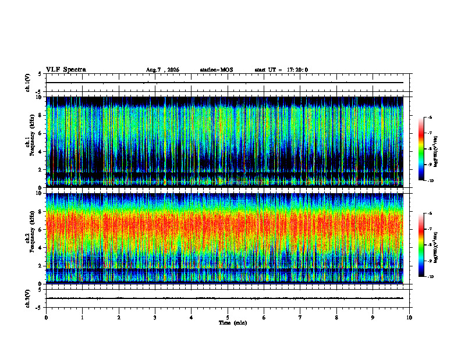
Task: Click the "2" kHz tick on ch.2 frequency axis
Action: click(41, 266)
